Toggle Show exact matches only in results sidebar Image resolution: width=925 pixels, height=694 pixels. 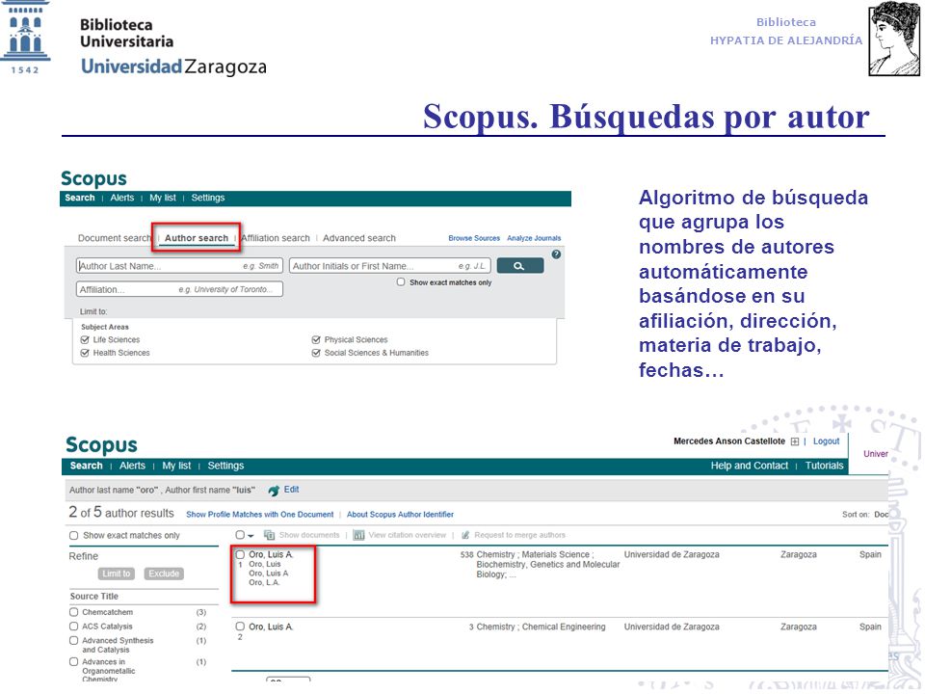click(74, 536)
